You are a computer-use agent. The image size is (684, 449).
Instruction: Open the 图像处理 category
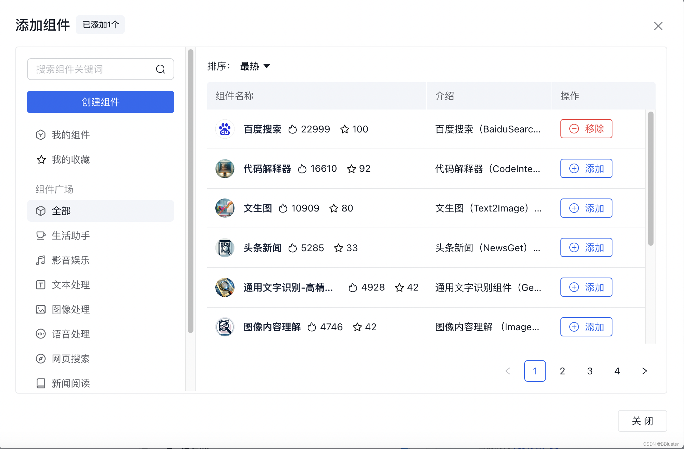[71, 309]
